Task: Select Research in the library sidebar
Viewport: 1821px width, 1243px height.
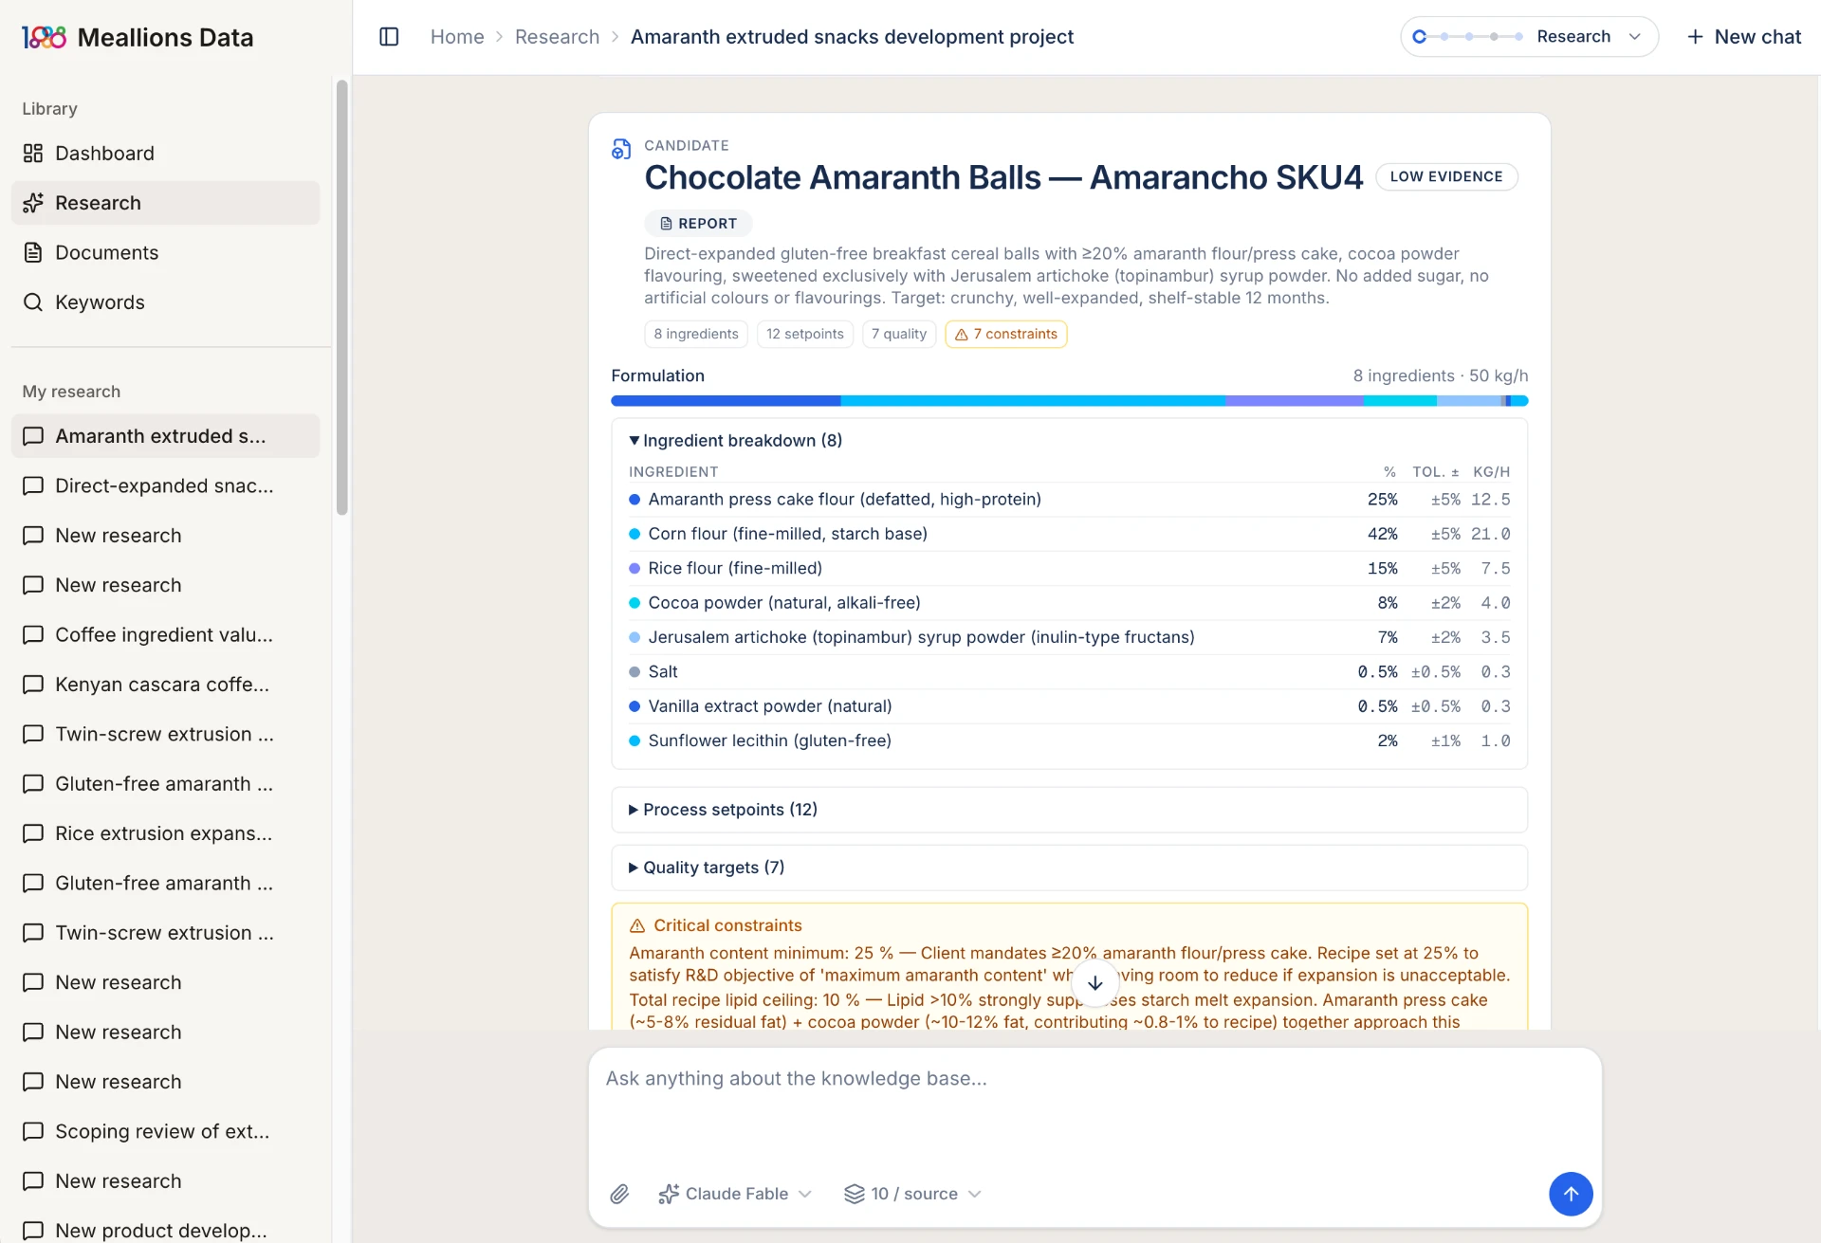Action: 166,203
